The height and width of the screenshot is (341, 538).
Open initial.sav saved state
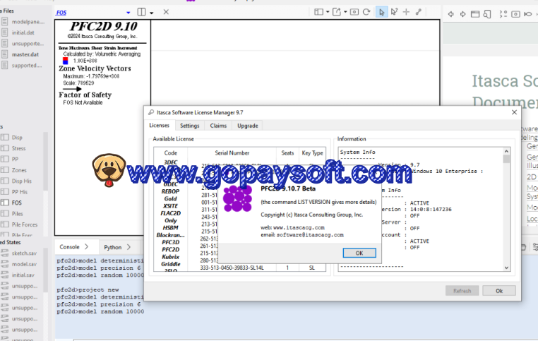point(23,275)
